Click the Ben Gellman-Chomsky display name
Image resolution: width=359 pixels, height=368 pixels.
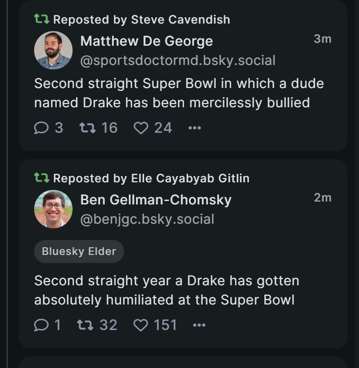[x=156, y=200]
